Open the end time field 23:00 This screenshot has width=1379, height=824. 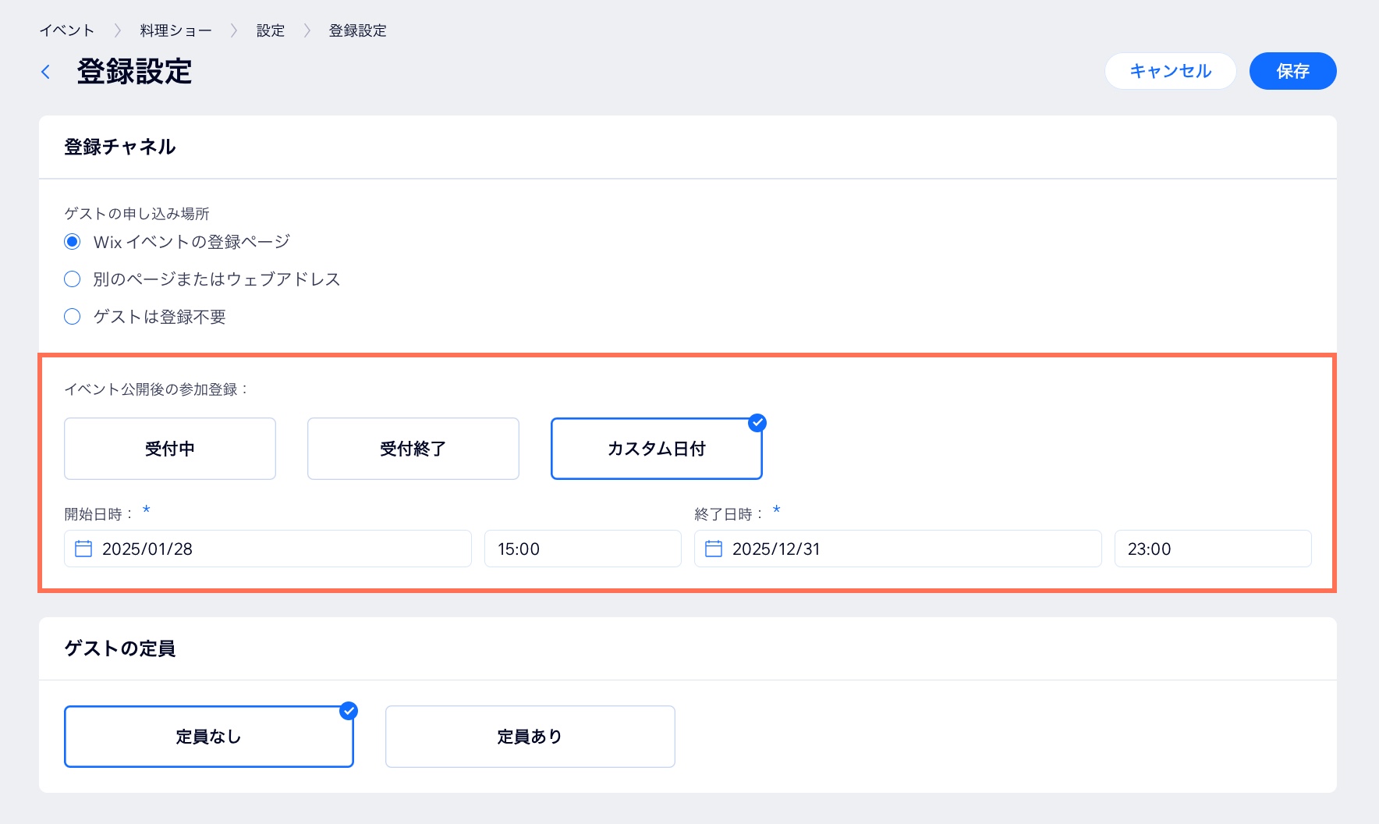[1213, 549]
